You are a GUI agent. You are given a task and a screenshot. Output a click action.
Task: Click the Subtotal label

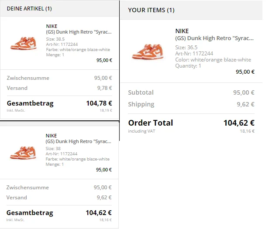[x=141, y=92]
